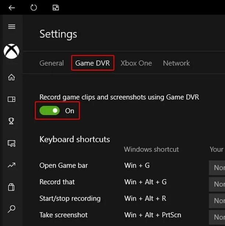Screen dimensions: 225x226
Task: Open the Xbox One settings tab
Action: click(136, 63)
